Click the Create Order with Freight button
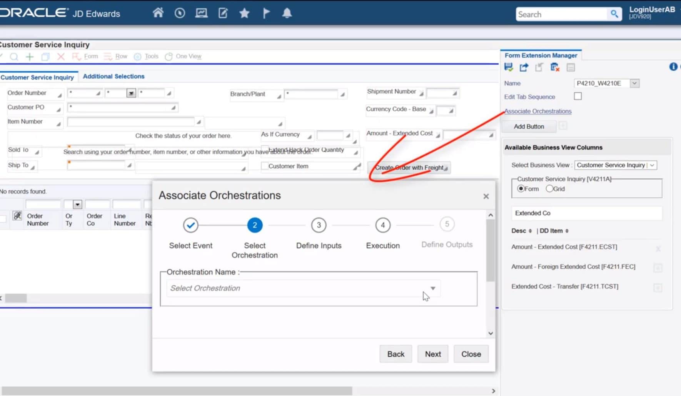The image size is (681, 396). click(x=409, y=168)
